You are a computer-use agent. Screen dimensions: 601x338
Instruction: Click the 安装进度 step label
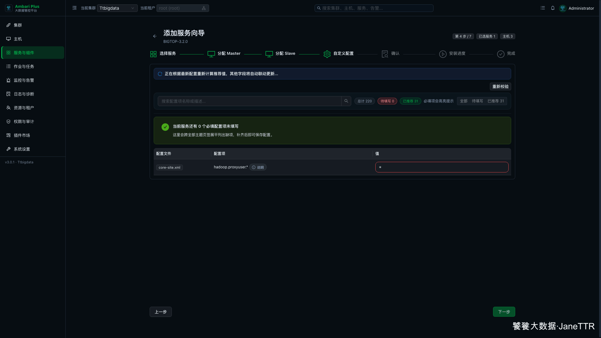pyautogui.click(x=457, y=54)
